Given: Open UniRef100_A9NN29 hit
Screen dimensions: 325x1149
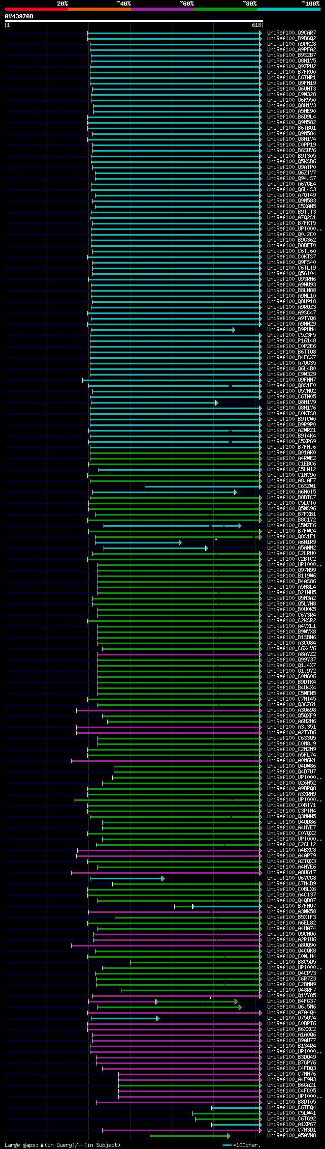Looking at the screenshot, I should click(291, 324).
